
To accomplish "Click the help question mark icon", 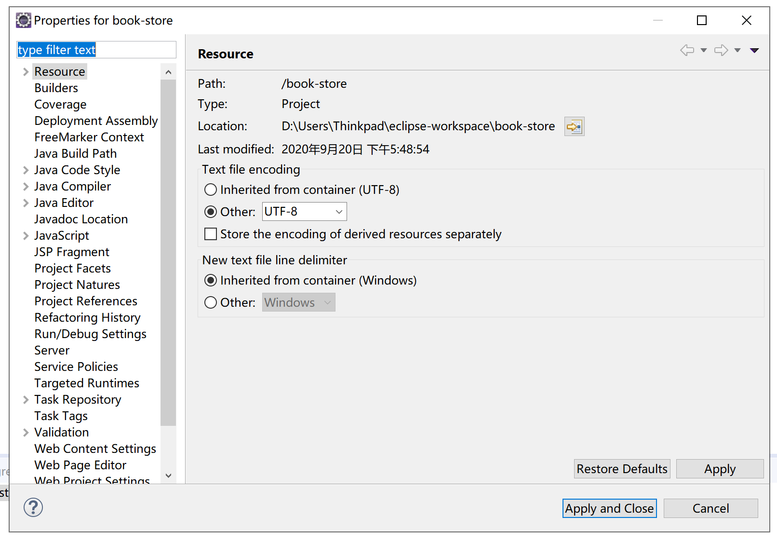I will (33, 507).
